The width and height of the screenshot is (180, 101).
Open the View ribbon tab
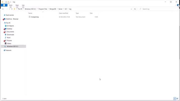(x=23, y=5)
